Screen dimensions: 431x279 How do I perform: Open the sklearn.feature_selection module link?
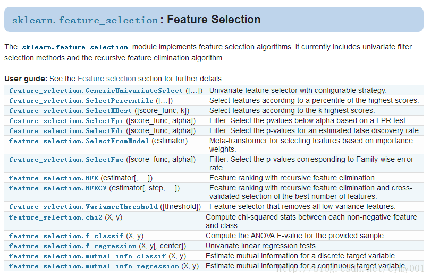pos(75,47)
